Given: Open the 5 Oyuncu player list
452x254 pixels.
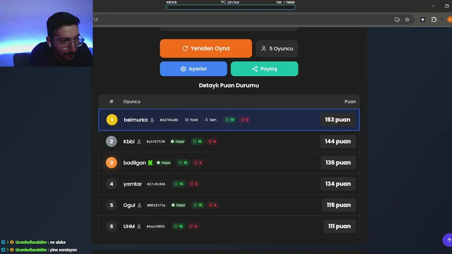Looking at the screenshot, I should [277, 48].
